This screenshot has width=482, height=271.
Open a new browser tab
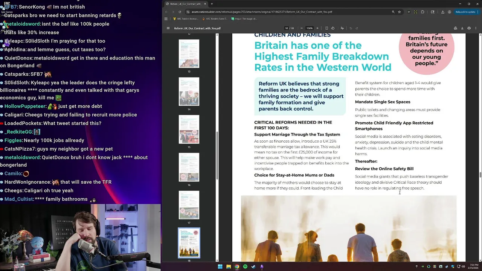coord(212,4)
